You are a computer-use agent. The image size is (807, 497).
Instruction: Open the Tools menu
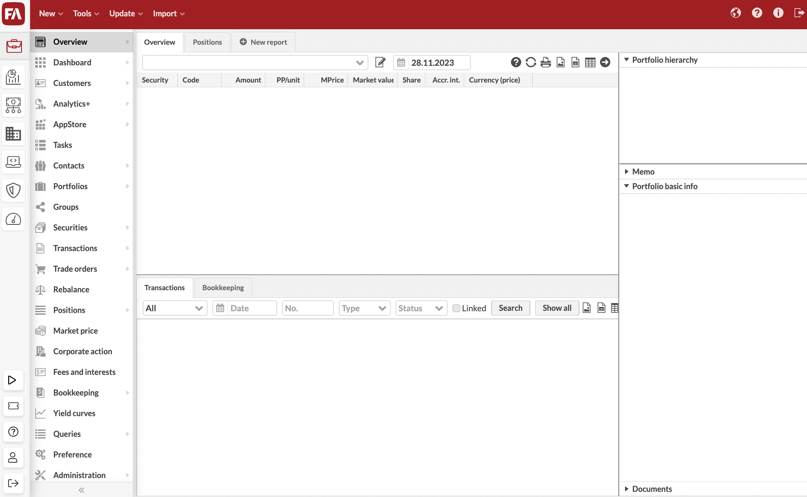click(86, 13)
